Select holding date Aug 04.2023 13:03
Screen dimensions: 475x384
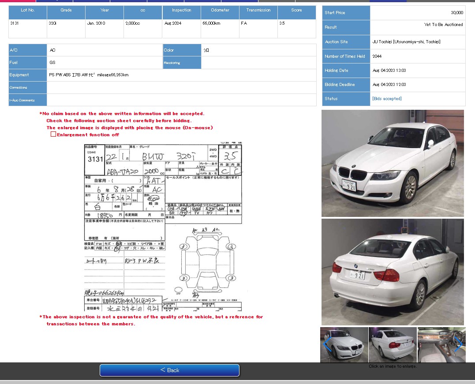tap(389, 71)
